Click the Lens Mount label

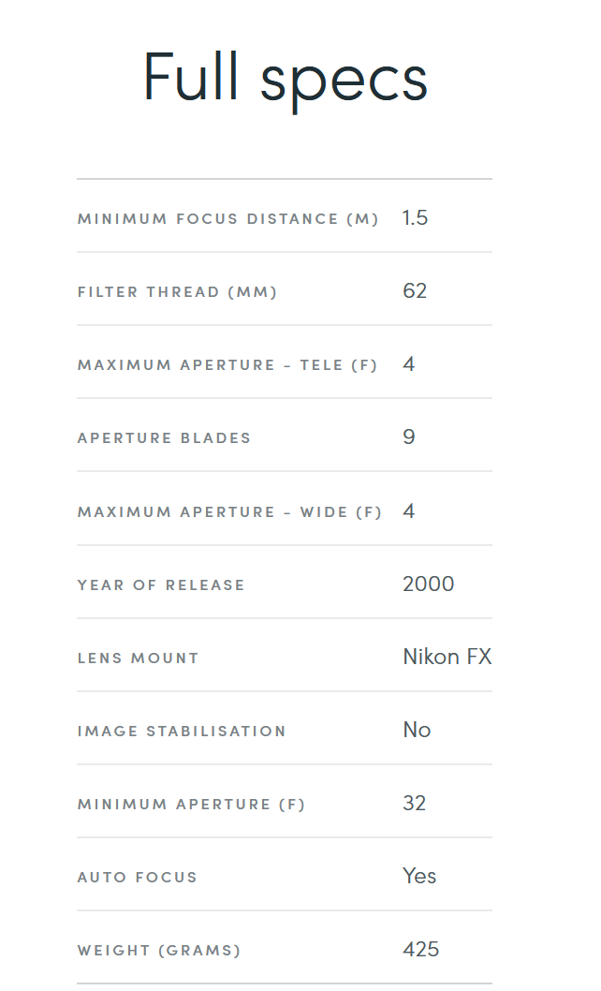[x=139, y=658]
